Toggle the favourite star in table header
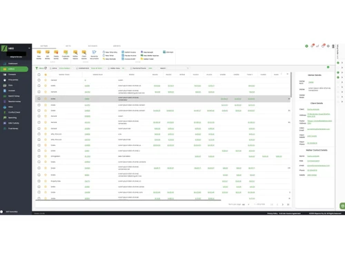This screenshot has width=345, height=259. (46, 75)
